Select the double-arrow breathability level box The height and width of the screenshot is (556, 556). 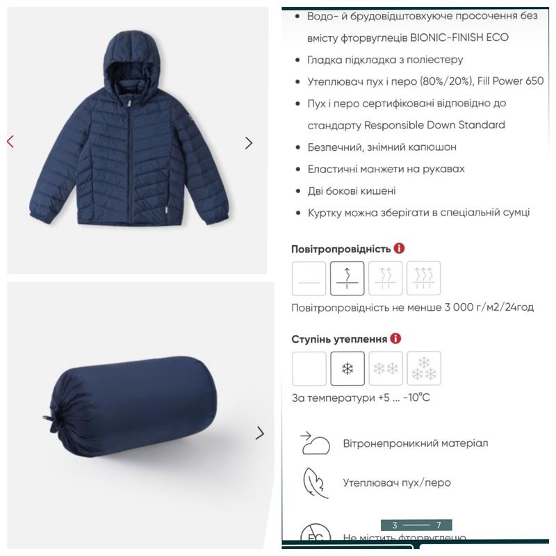386,279
